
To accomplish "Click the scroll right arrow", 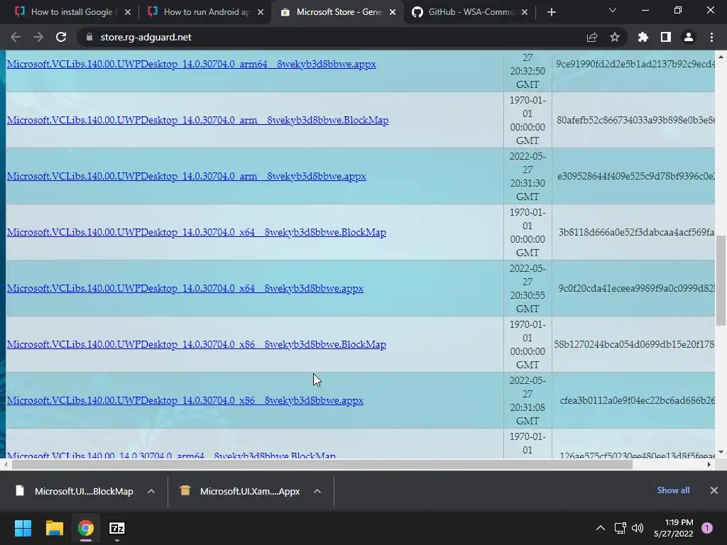I will [x=709, y=464].
